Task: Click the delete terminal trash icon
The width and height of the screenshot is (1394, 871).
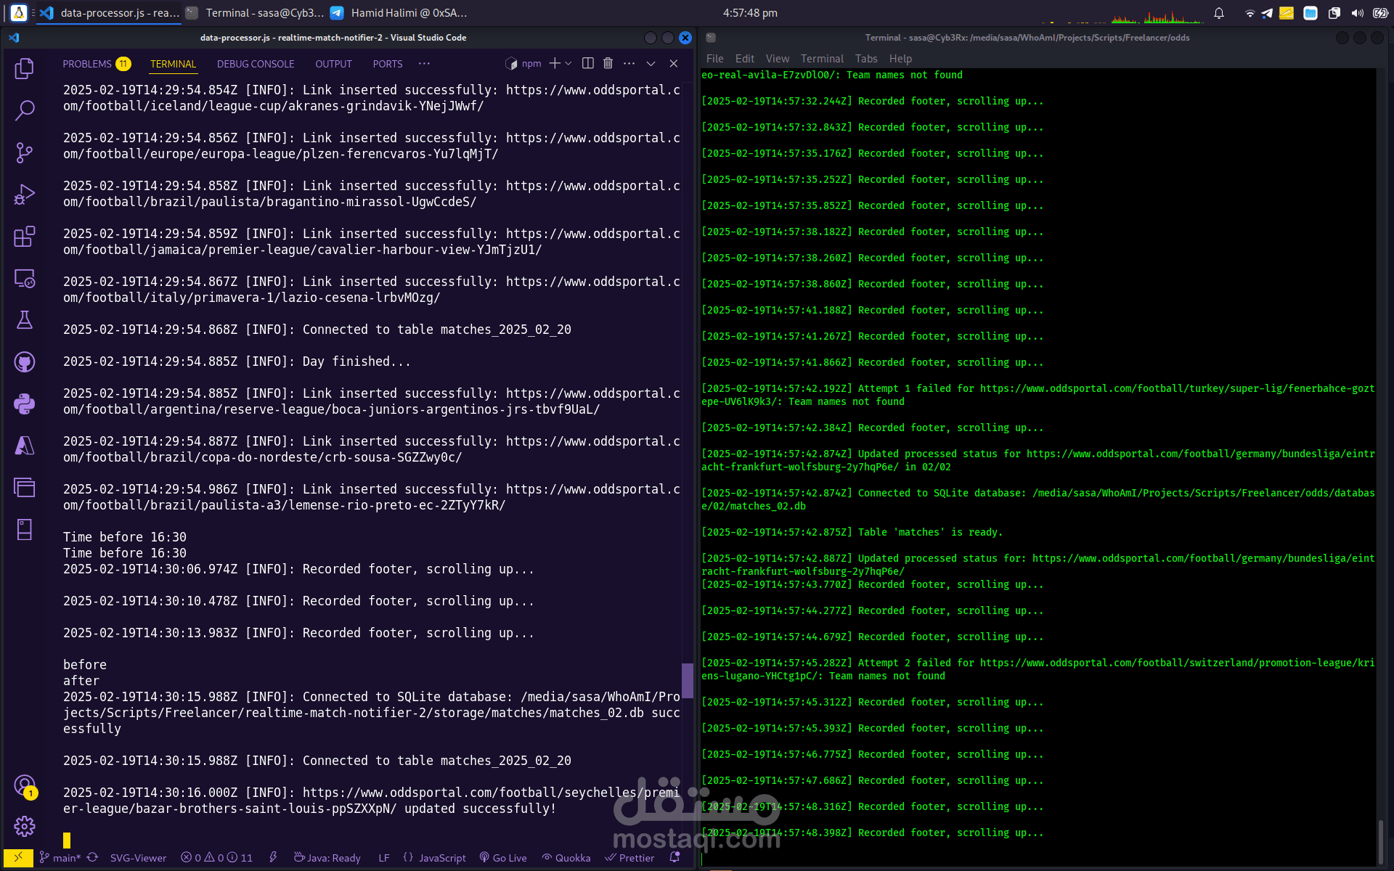Action: 608,64
